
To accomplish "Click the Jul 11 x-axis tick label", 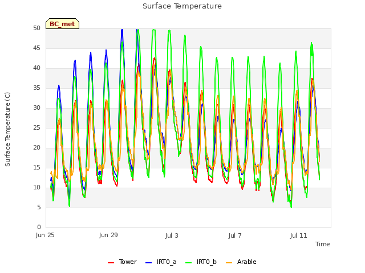I will [299, 235].
